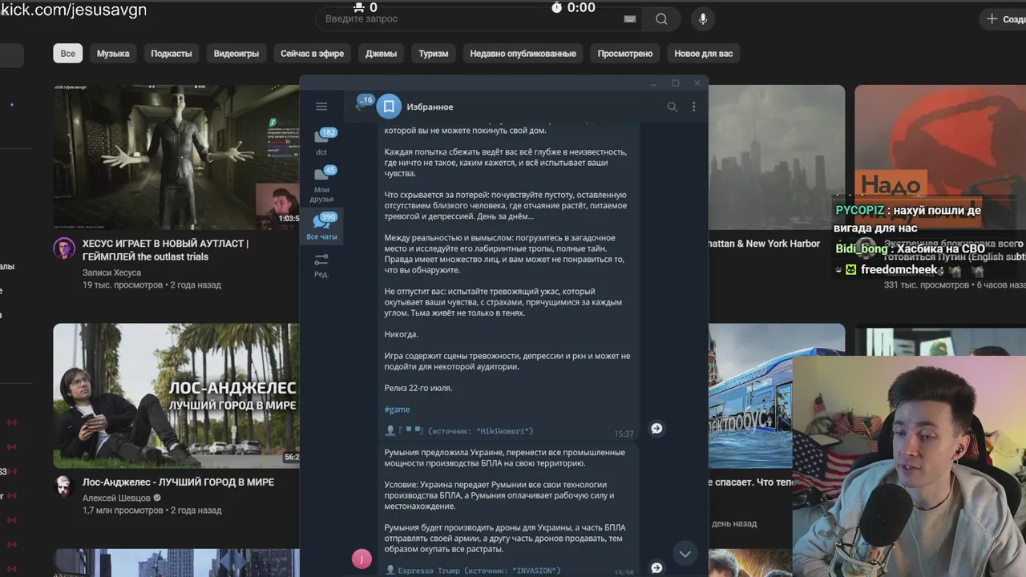The width and height of the screenshot is (1026, 577).
Task: Open the Ред. folder editor
Action: click(321, 265)
